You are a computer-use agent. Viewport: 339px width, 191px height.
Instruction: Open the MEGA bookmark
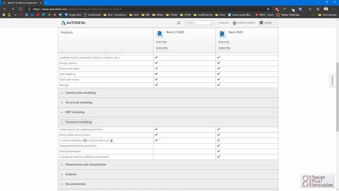pos(264,15)
